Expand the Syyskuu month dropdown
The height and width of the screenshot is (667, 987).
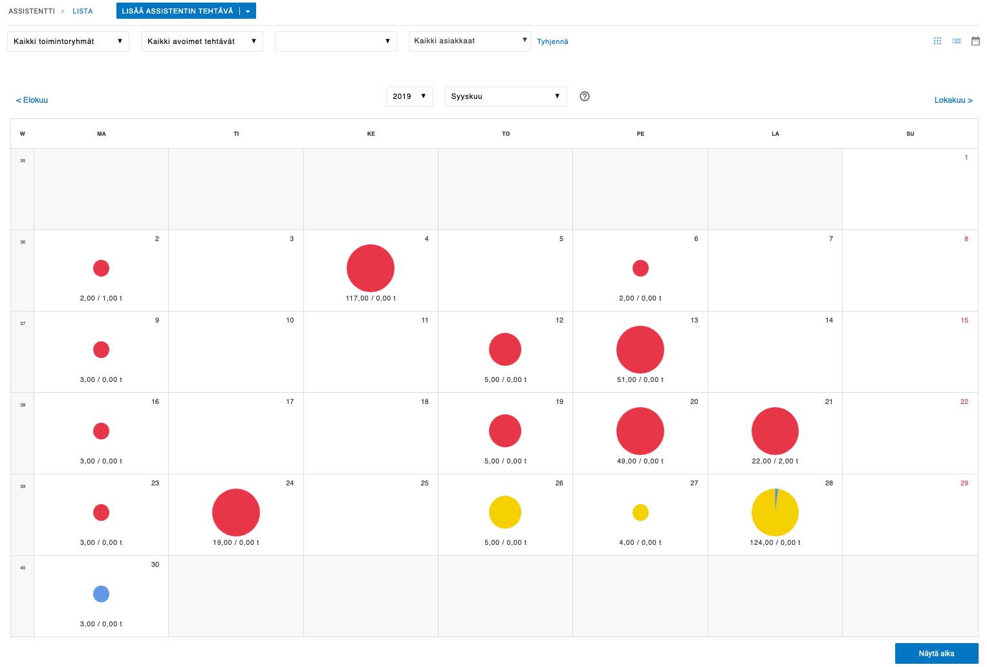pyautogui.click(x=505, y=96)
